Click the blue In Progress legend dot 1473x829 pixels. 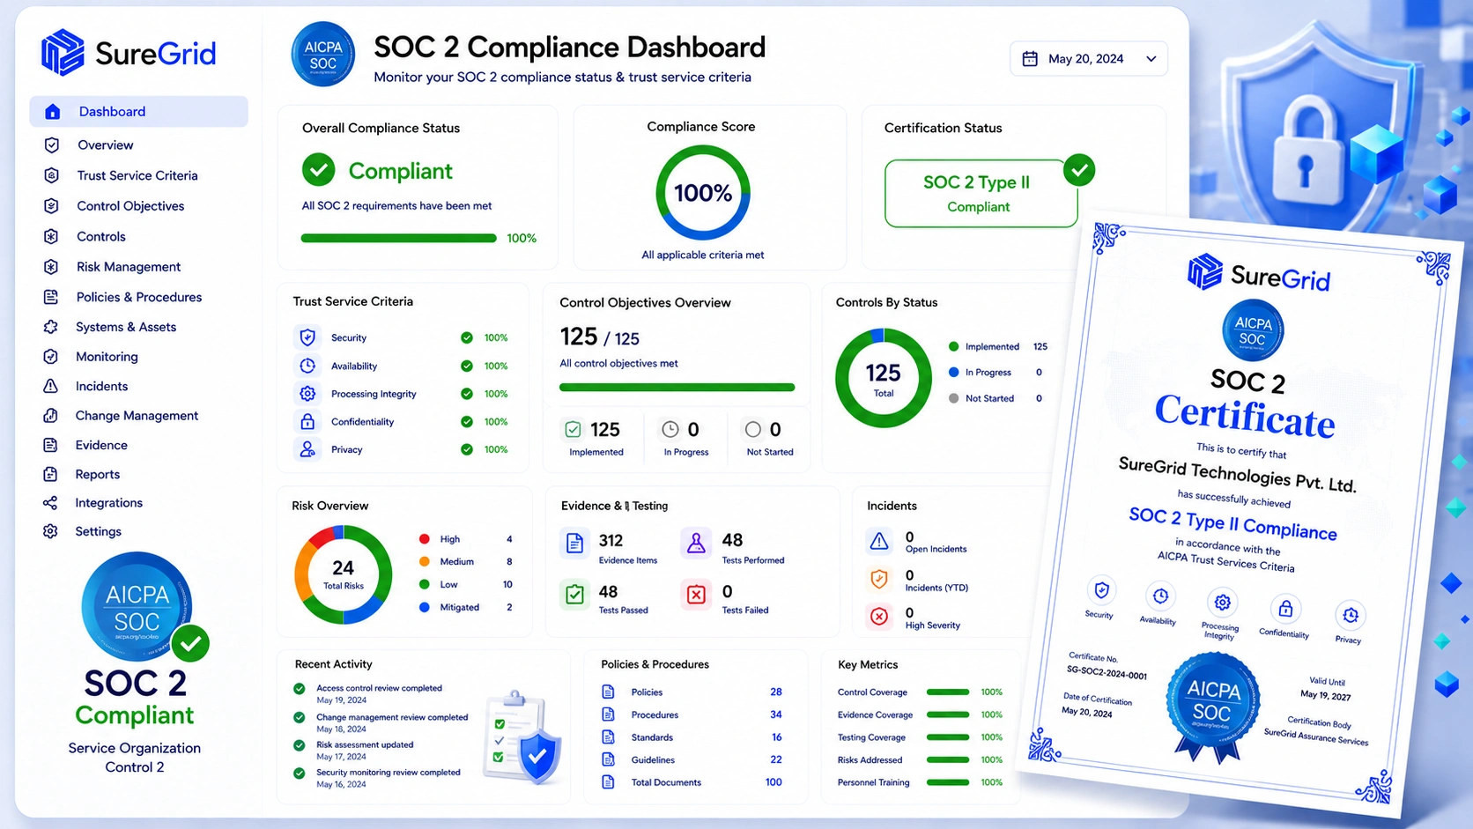953,373
